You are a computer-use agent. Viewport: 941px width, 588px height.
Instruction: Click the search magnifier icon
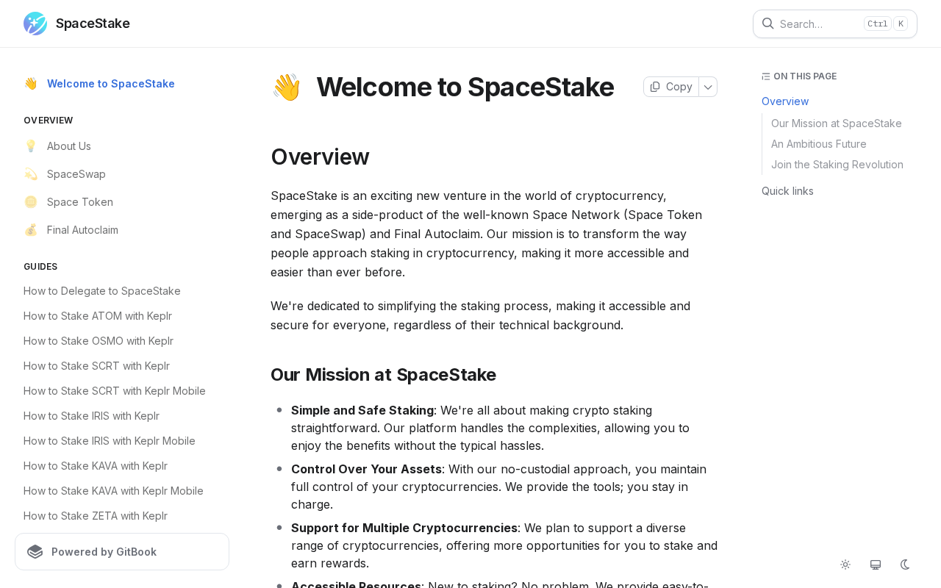768,24
